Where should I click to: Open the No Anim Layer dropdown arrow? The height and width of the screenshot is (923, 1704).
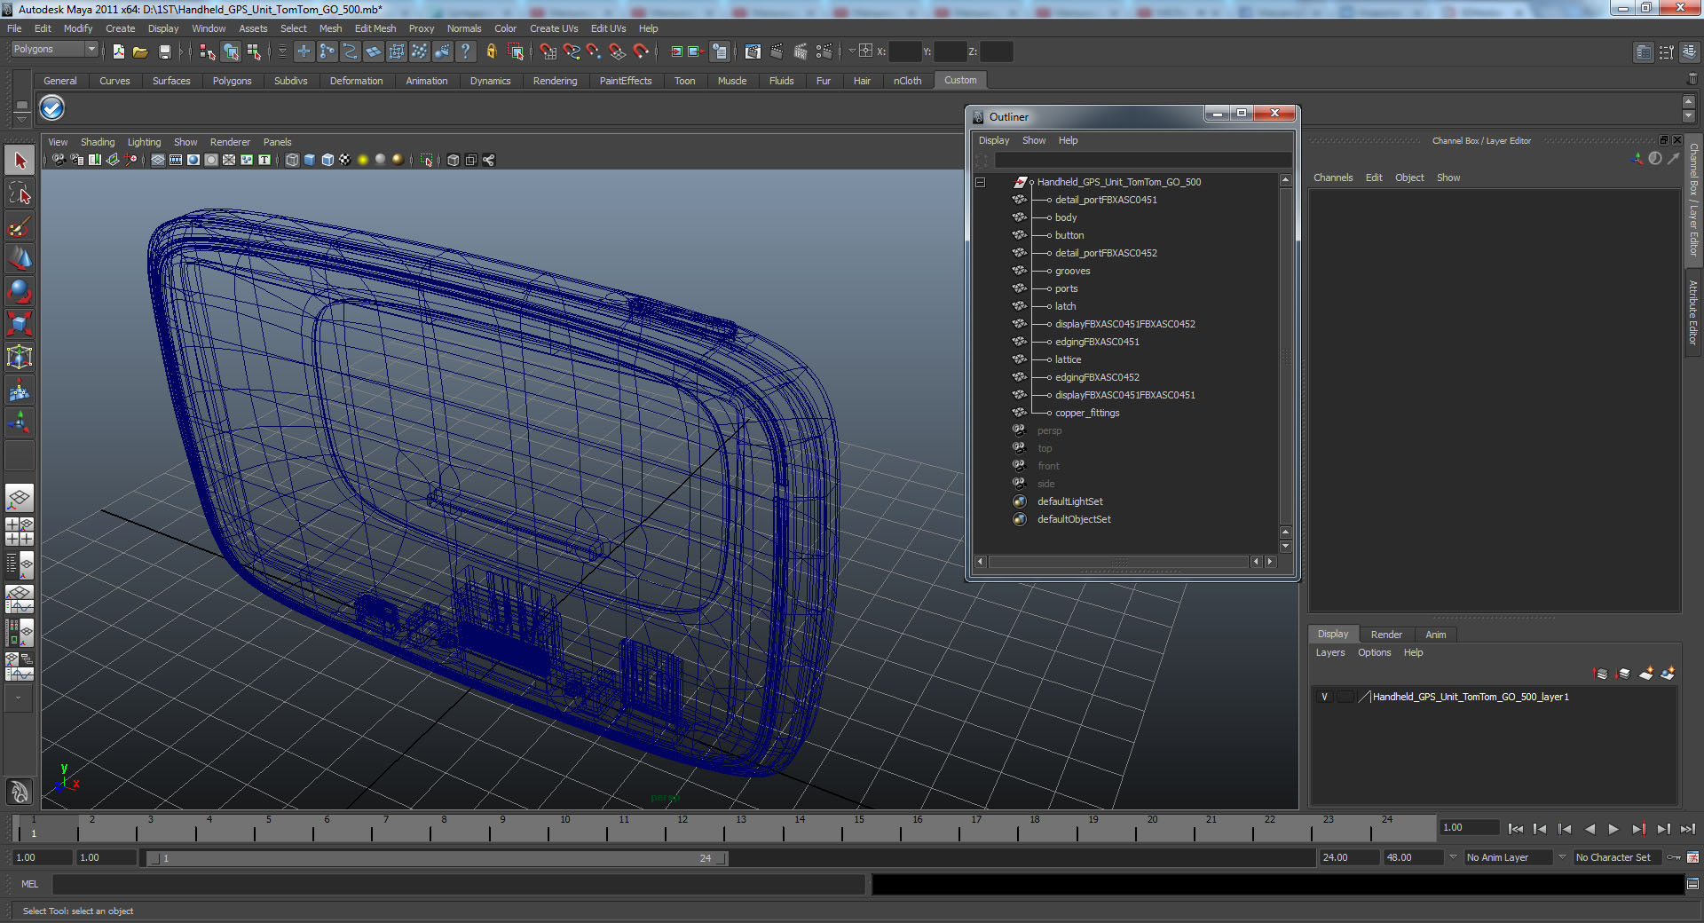pos(1453,857)
